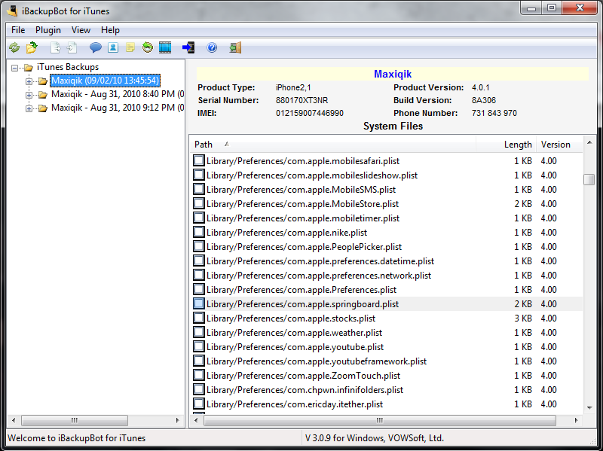603x451 pixels.
Task: Select the com.apple.preferences.network.plist row
Action: tap(387, 275)
